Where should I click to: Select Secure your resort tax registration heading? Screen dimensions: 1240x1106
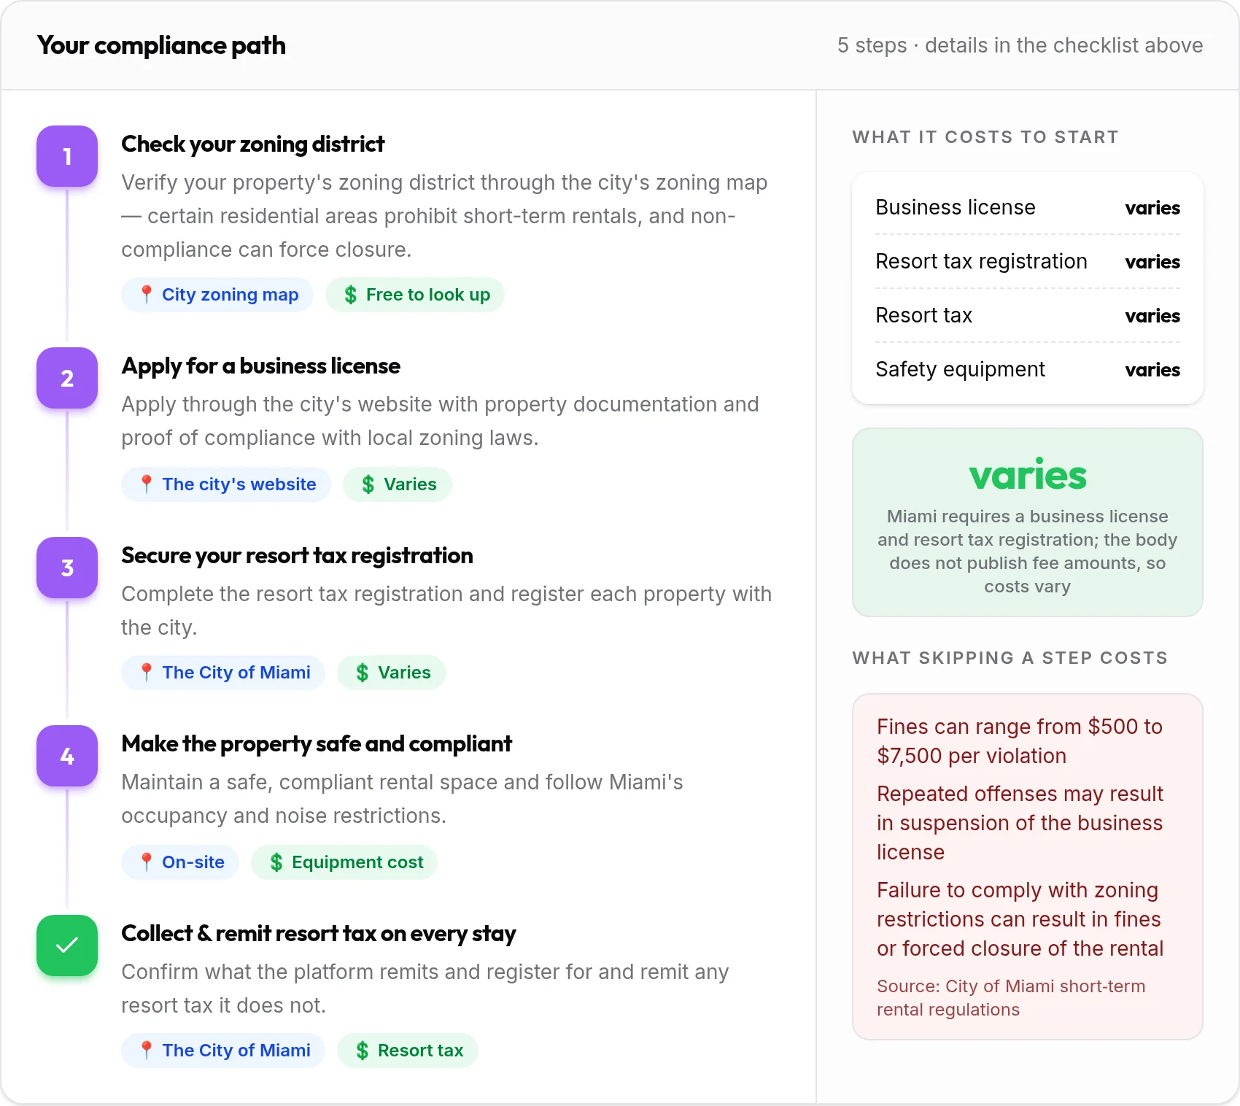[x=297, y=556]
